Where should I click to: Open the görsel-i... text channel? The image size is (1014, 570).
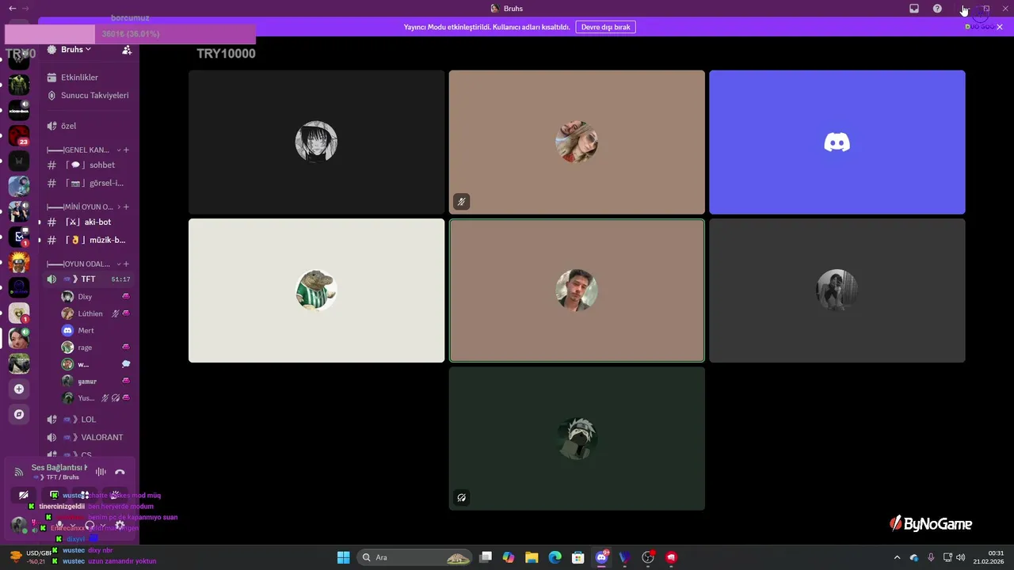pos(89,183)
